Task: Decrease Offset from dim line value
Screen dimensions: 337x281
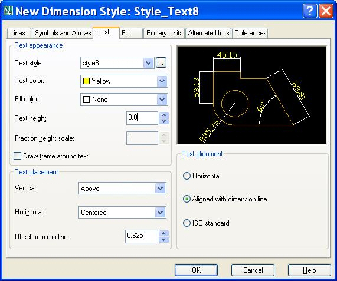Action: pos(163,240)
